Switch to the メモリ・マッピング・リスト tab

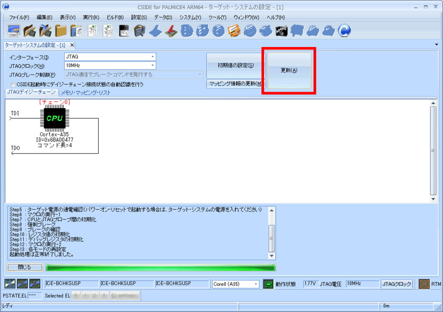point(86,93)
